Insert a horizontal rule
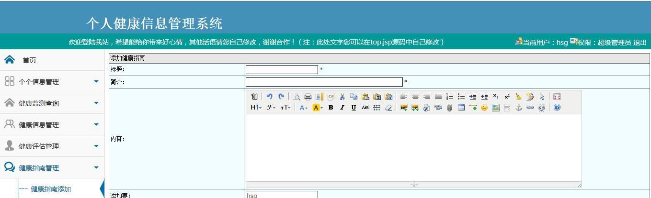The image size is (651, 198). tap(473, 108)
